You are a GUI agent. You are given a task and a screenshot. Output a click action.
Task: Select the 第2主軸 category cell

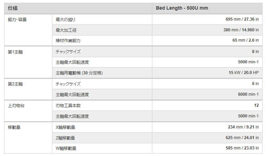point(16,84)
